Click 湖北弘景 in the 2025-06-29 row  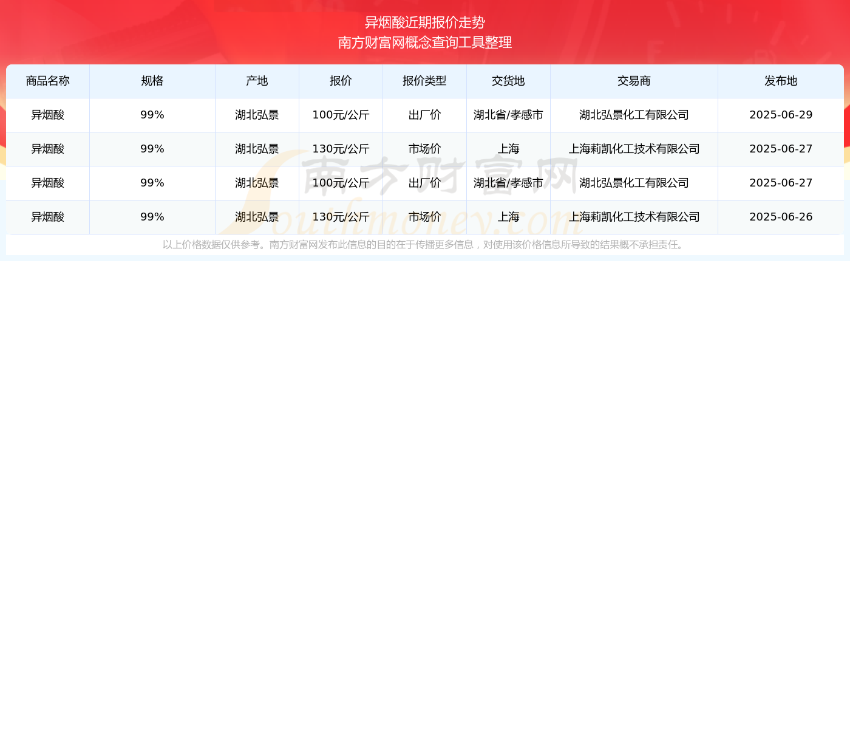257,115
